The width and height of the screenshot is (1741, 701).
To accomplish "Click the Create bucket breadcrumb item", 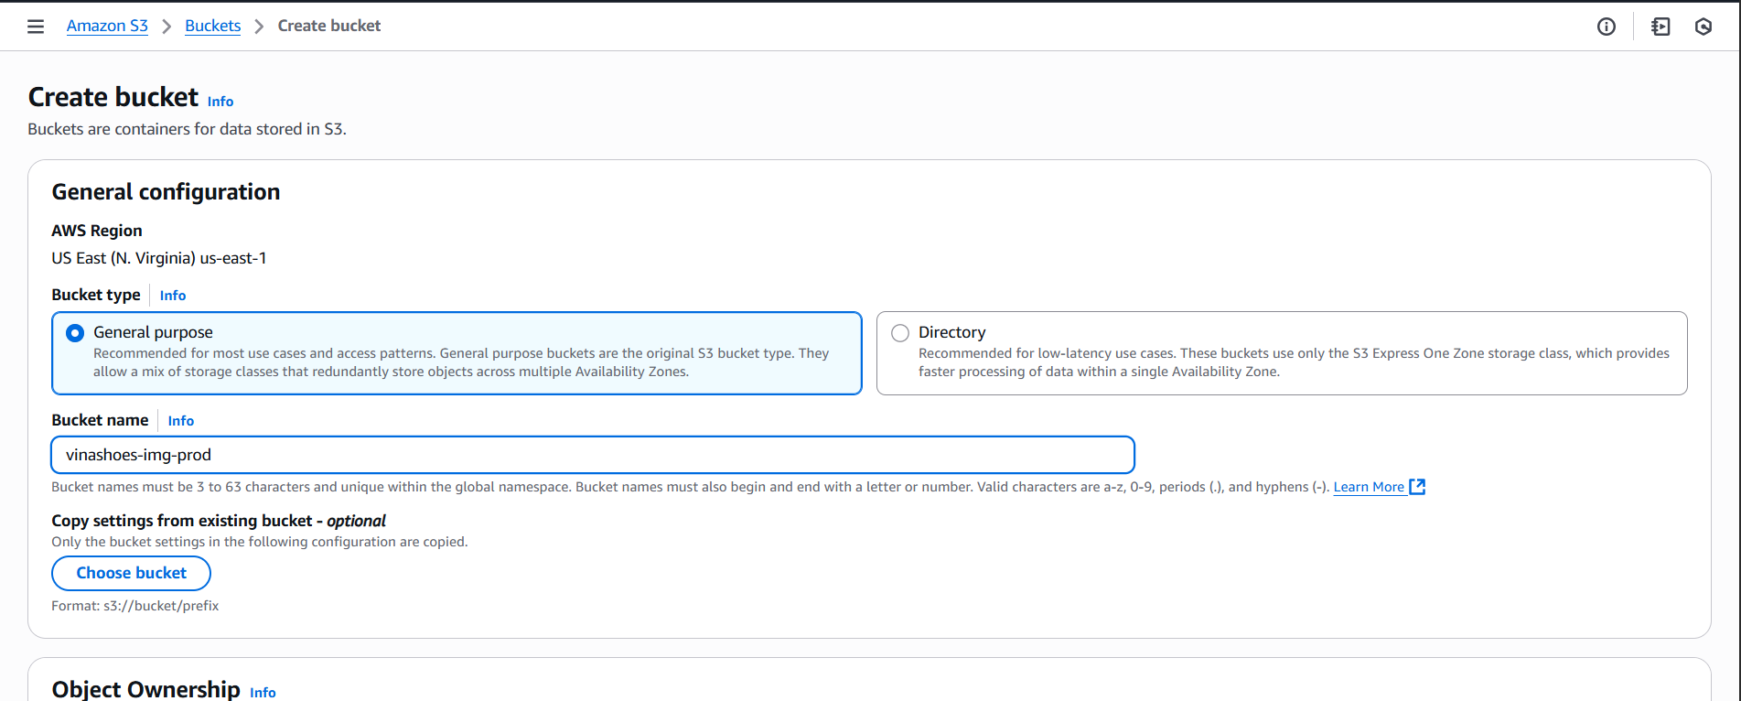I will coord(328,26).
